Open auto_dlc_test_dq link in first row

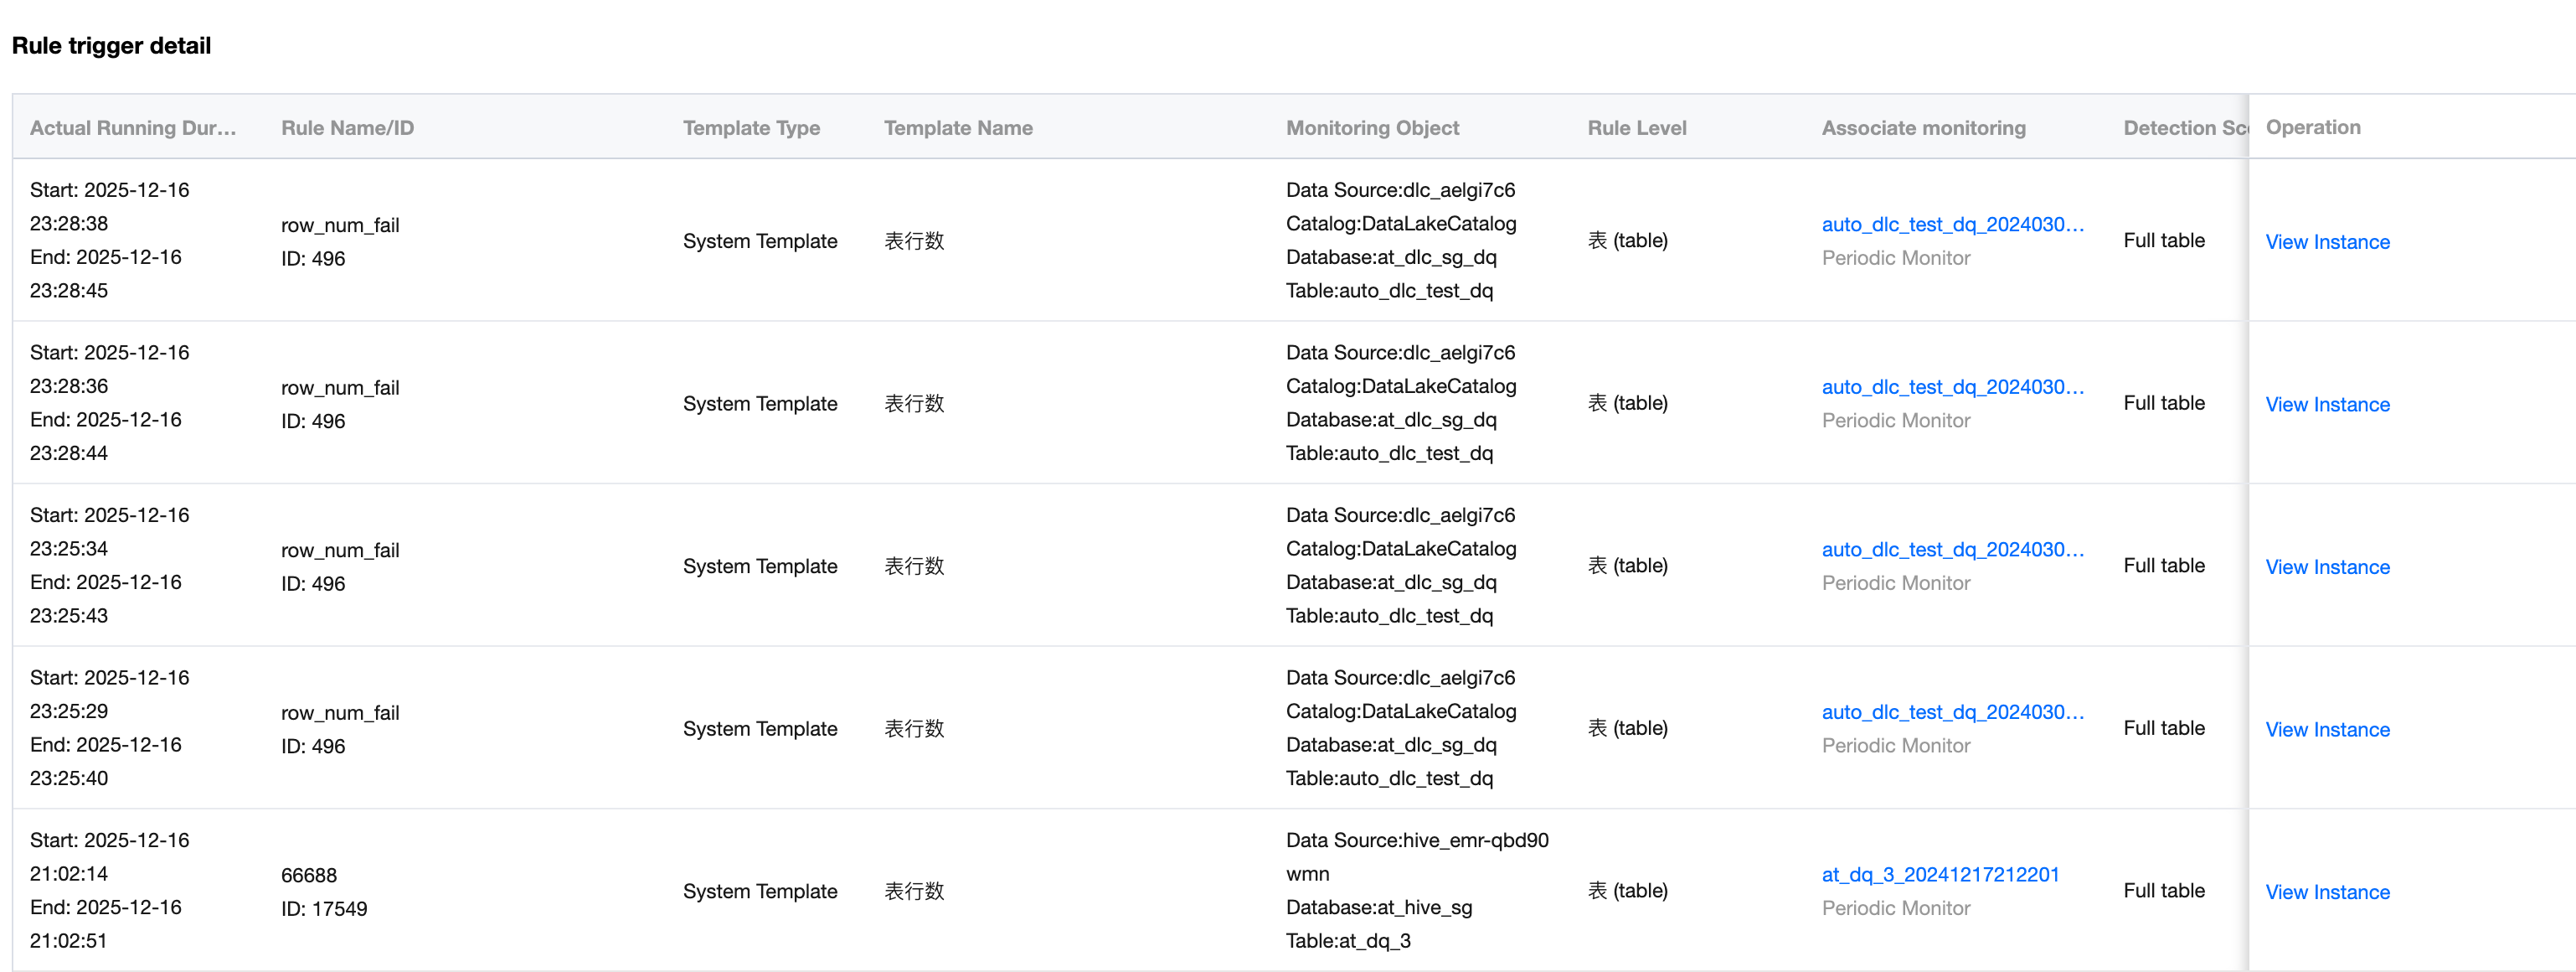(1952, 225)
